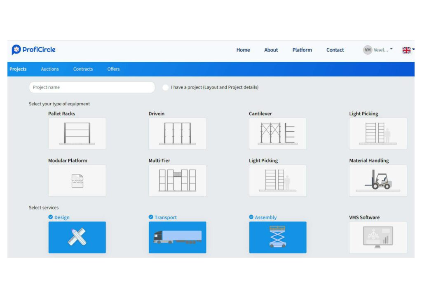Click the 'Drivein' label text
The width and height of the screenshot is (422, 298).
[x=156, y=114]
